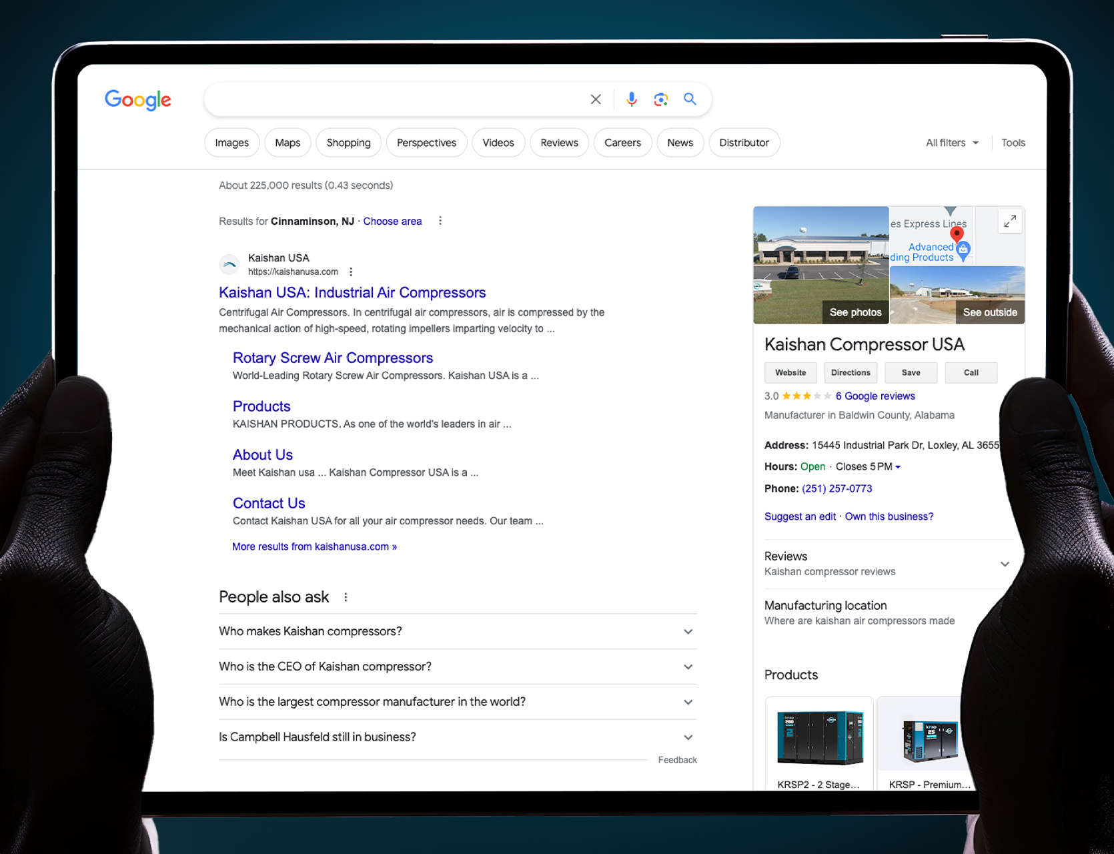Select the Videos filter chip
Screen dimensions: 1114x854
(498, 143)
